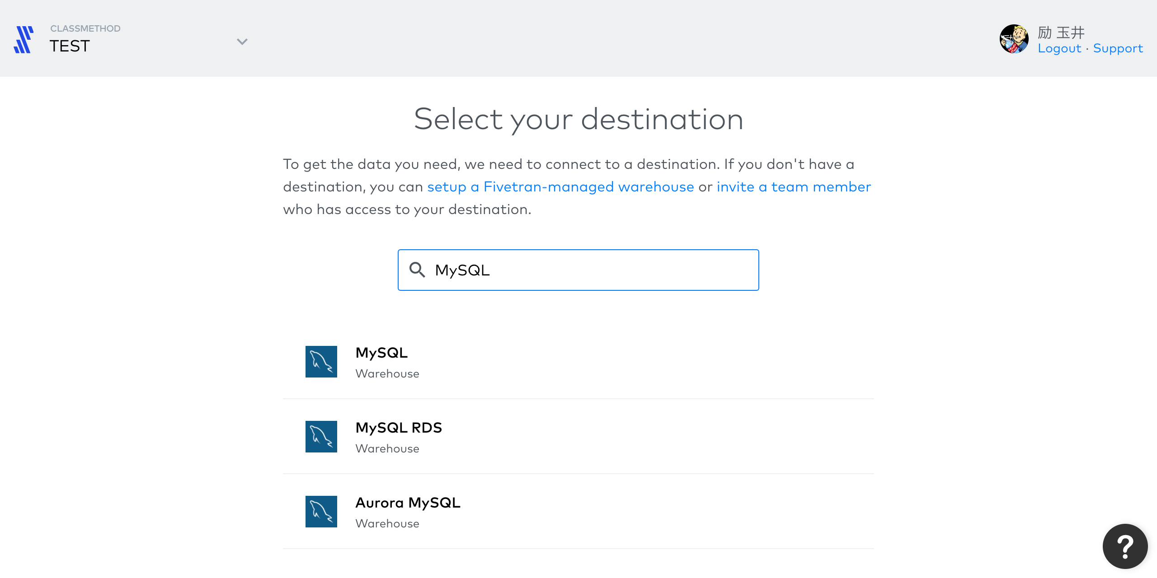The width and height of the screenshot is (1157, 578).
Task: Open the setup a Fivetran-managed warehouse link
Action: click(560, 186)
